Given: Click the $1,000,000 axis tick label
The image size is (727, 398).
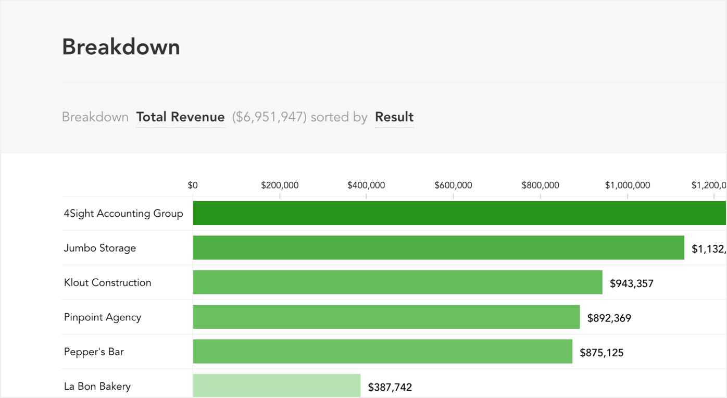Looking at the screenshot, I should coord(628,185).
